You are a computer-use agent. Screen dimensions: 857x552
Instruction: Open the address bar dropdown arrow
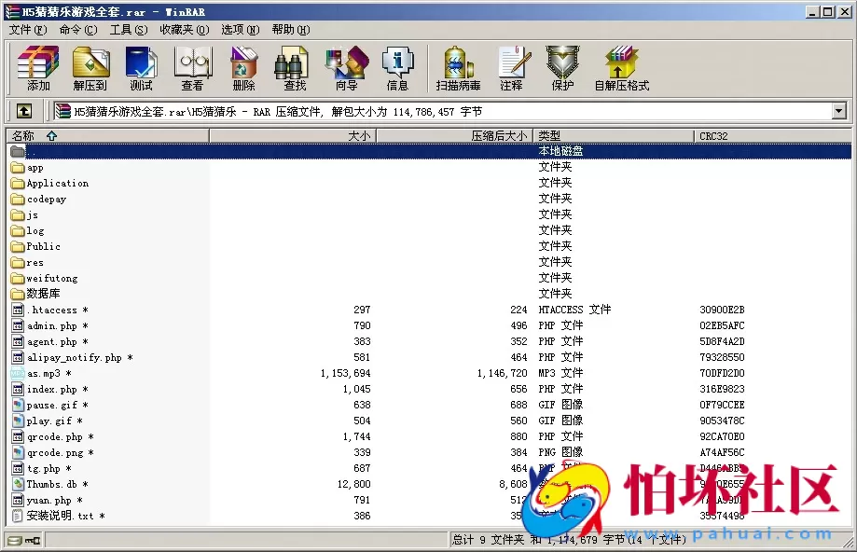point(837,110)
